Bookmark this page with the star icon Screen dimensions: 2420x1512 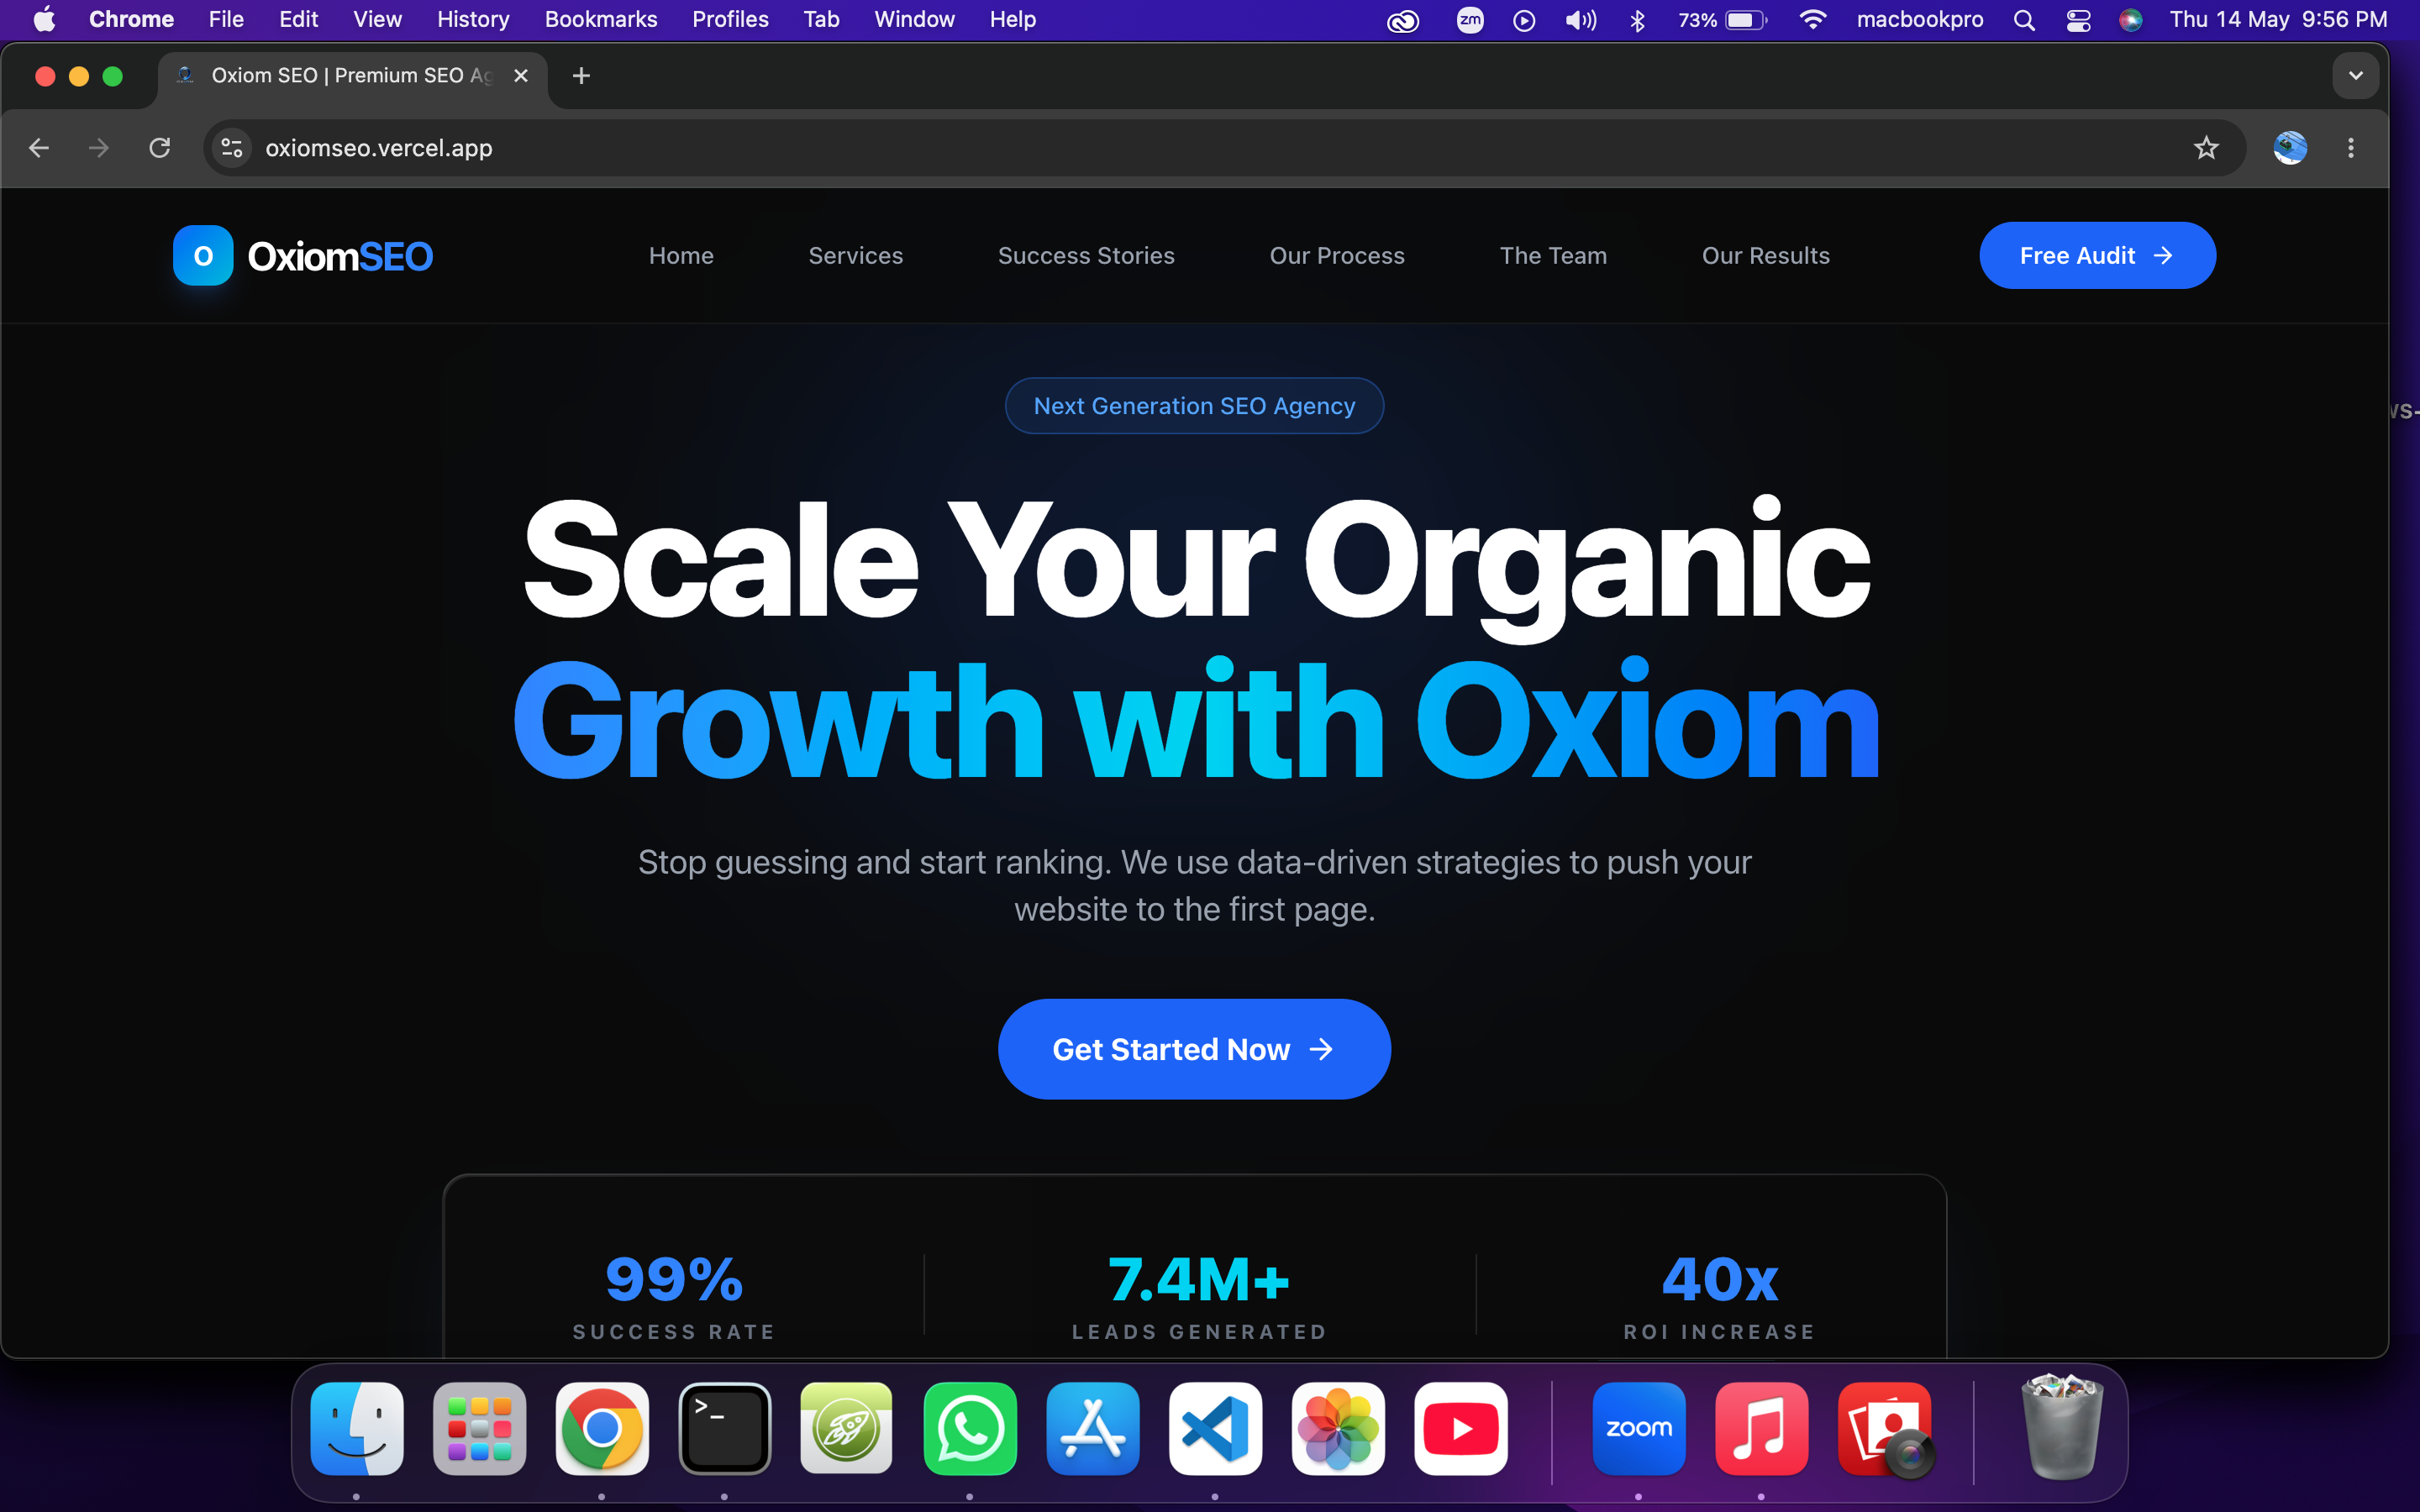2206,148
